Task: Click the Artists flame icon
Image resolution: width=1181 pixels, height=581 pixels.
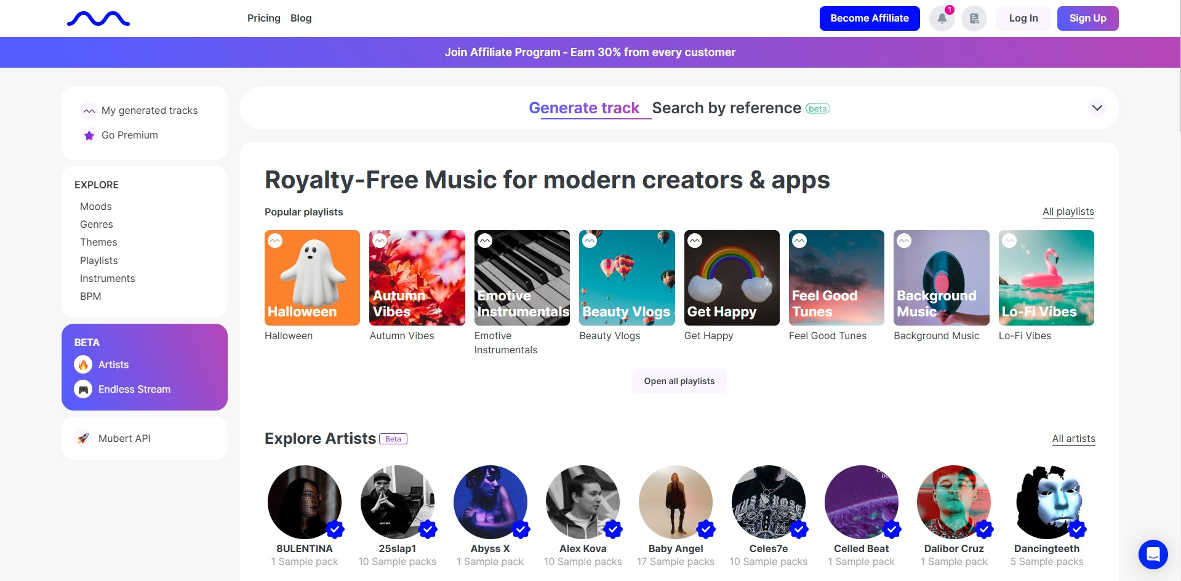Action: 83,364
